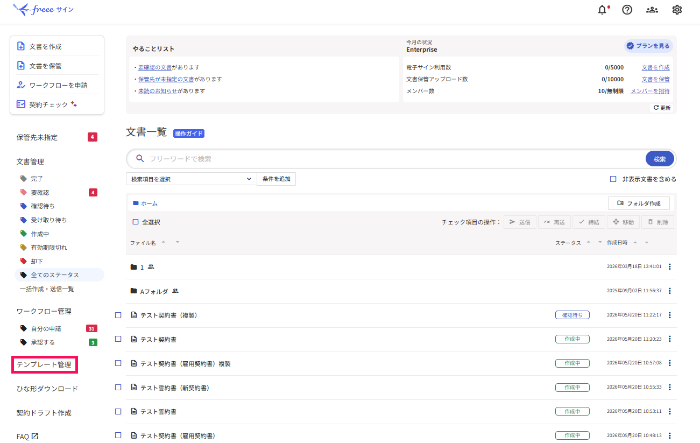The width and height of the screenshot is (700, 443).
Task: Toggle 非表示文書を含める checkbox
Action: 613,179
